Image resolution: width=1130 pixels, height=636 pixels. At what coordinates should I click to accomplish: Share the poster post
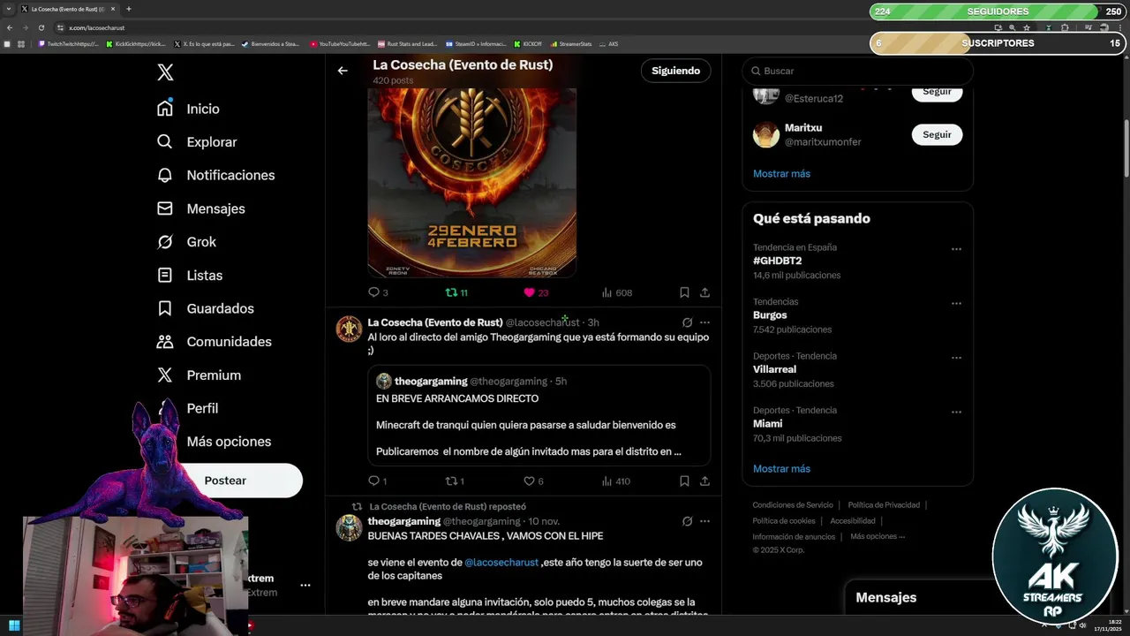pos(704,292)
